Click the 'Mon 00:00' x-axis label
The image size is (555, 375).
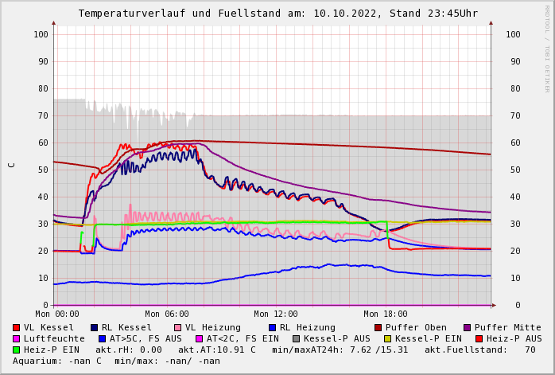pos(57,314)
